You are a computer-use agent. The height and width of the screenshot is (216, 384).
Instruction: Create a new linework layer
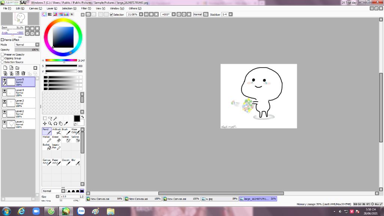11,68
